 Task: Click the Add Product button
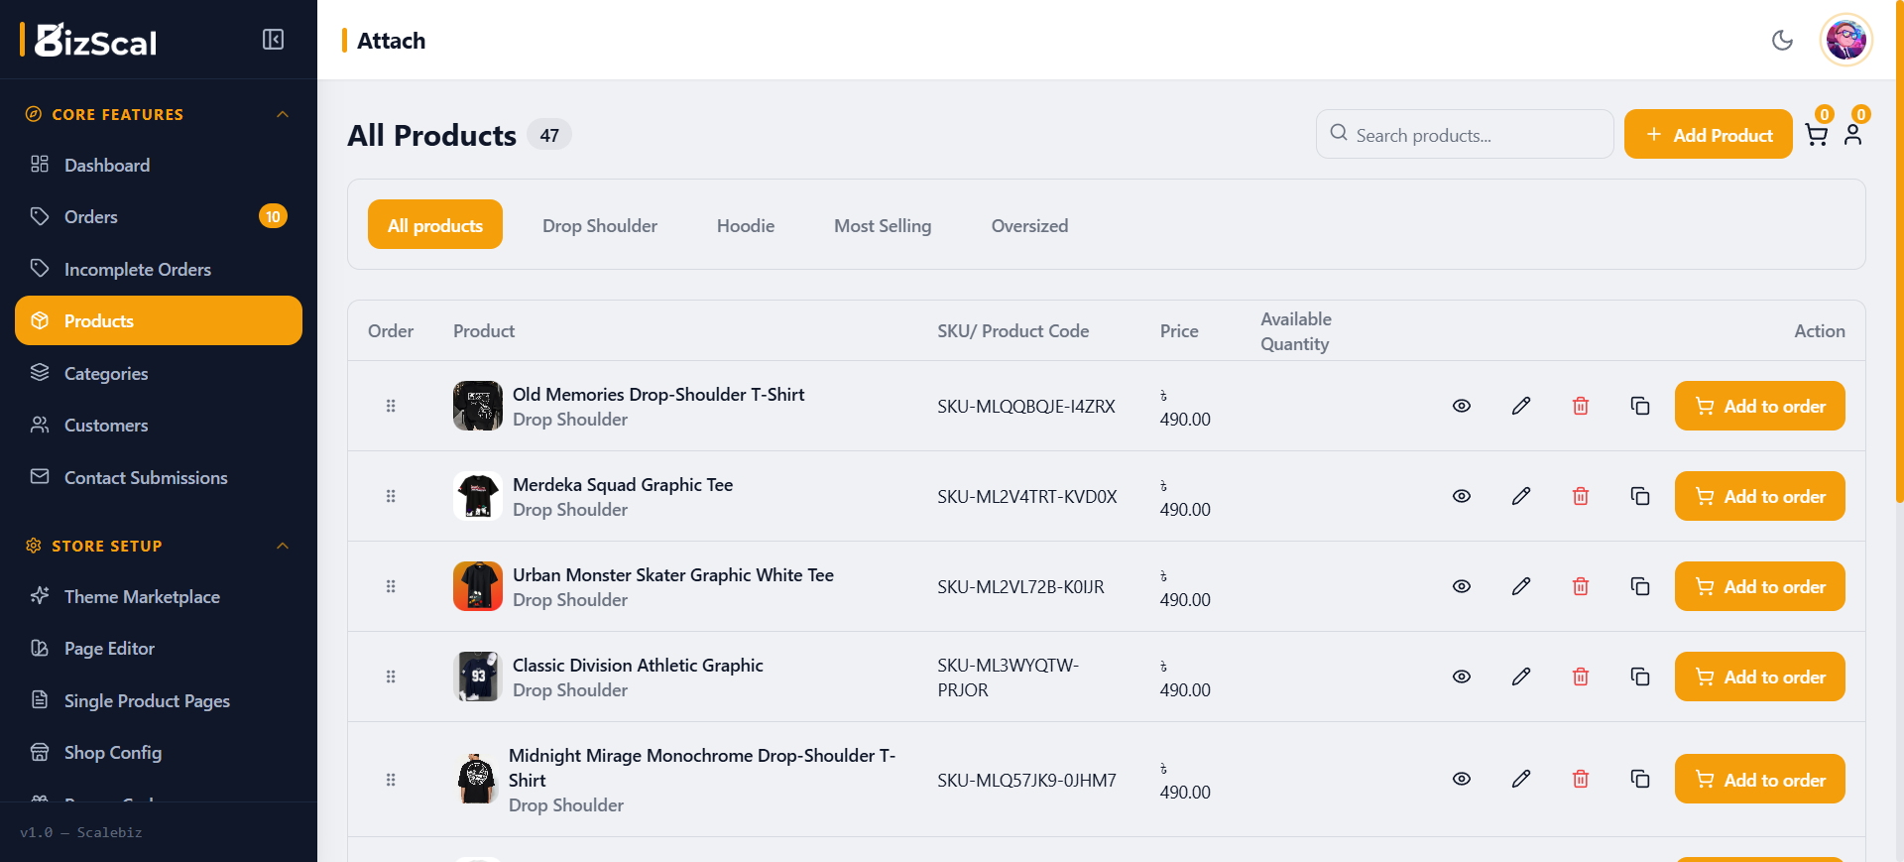pyautogui.click(x=1708, y=134)
